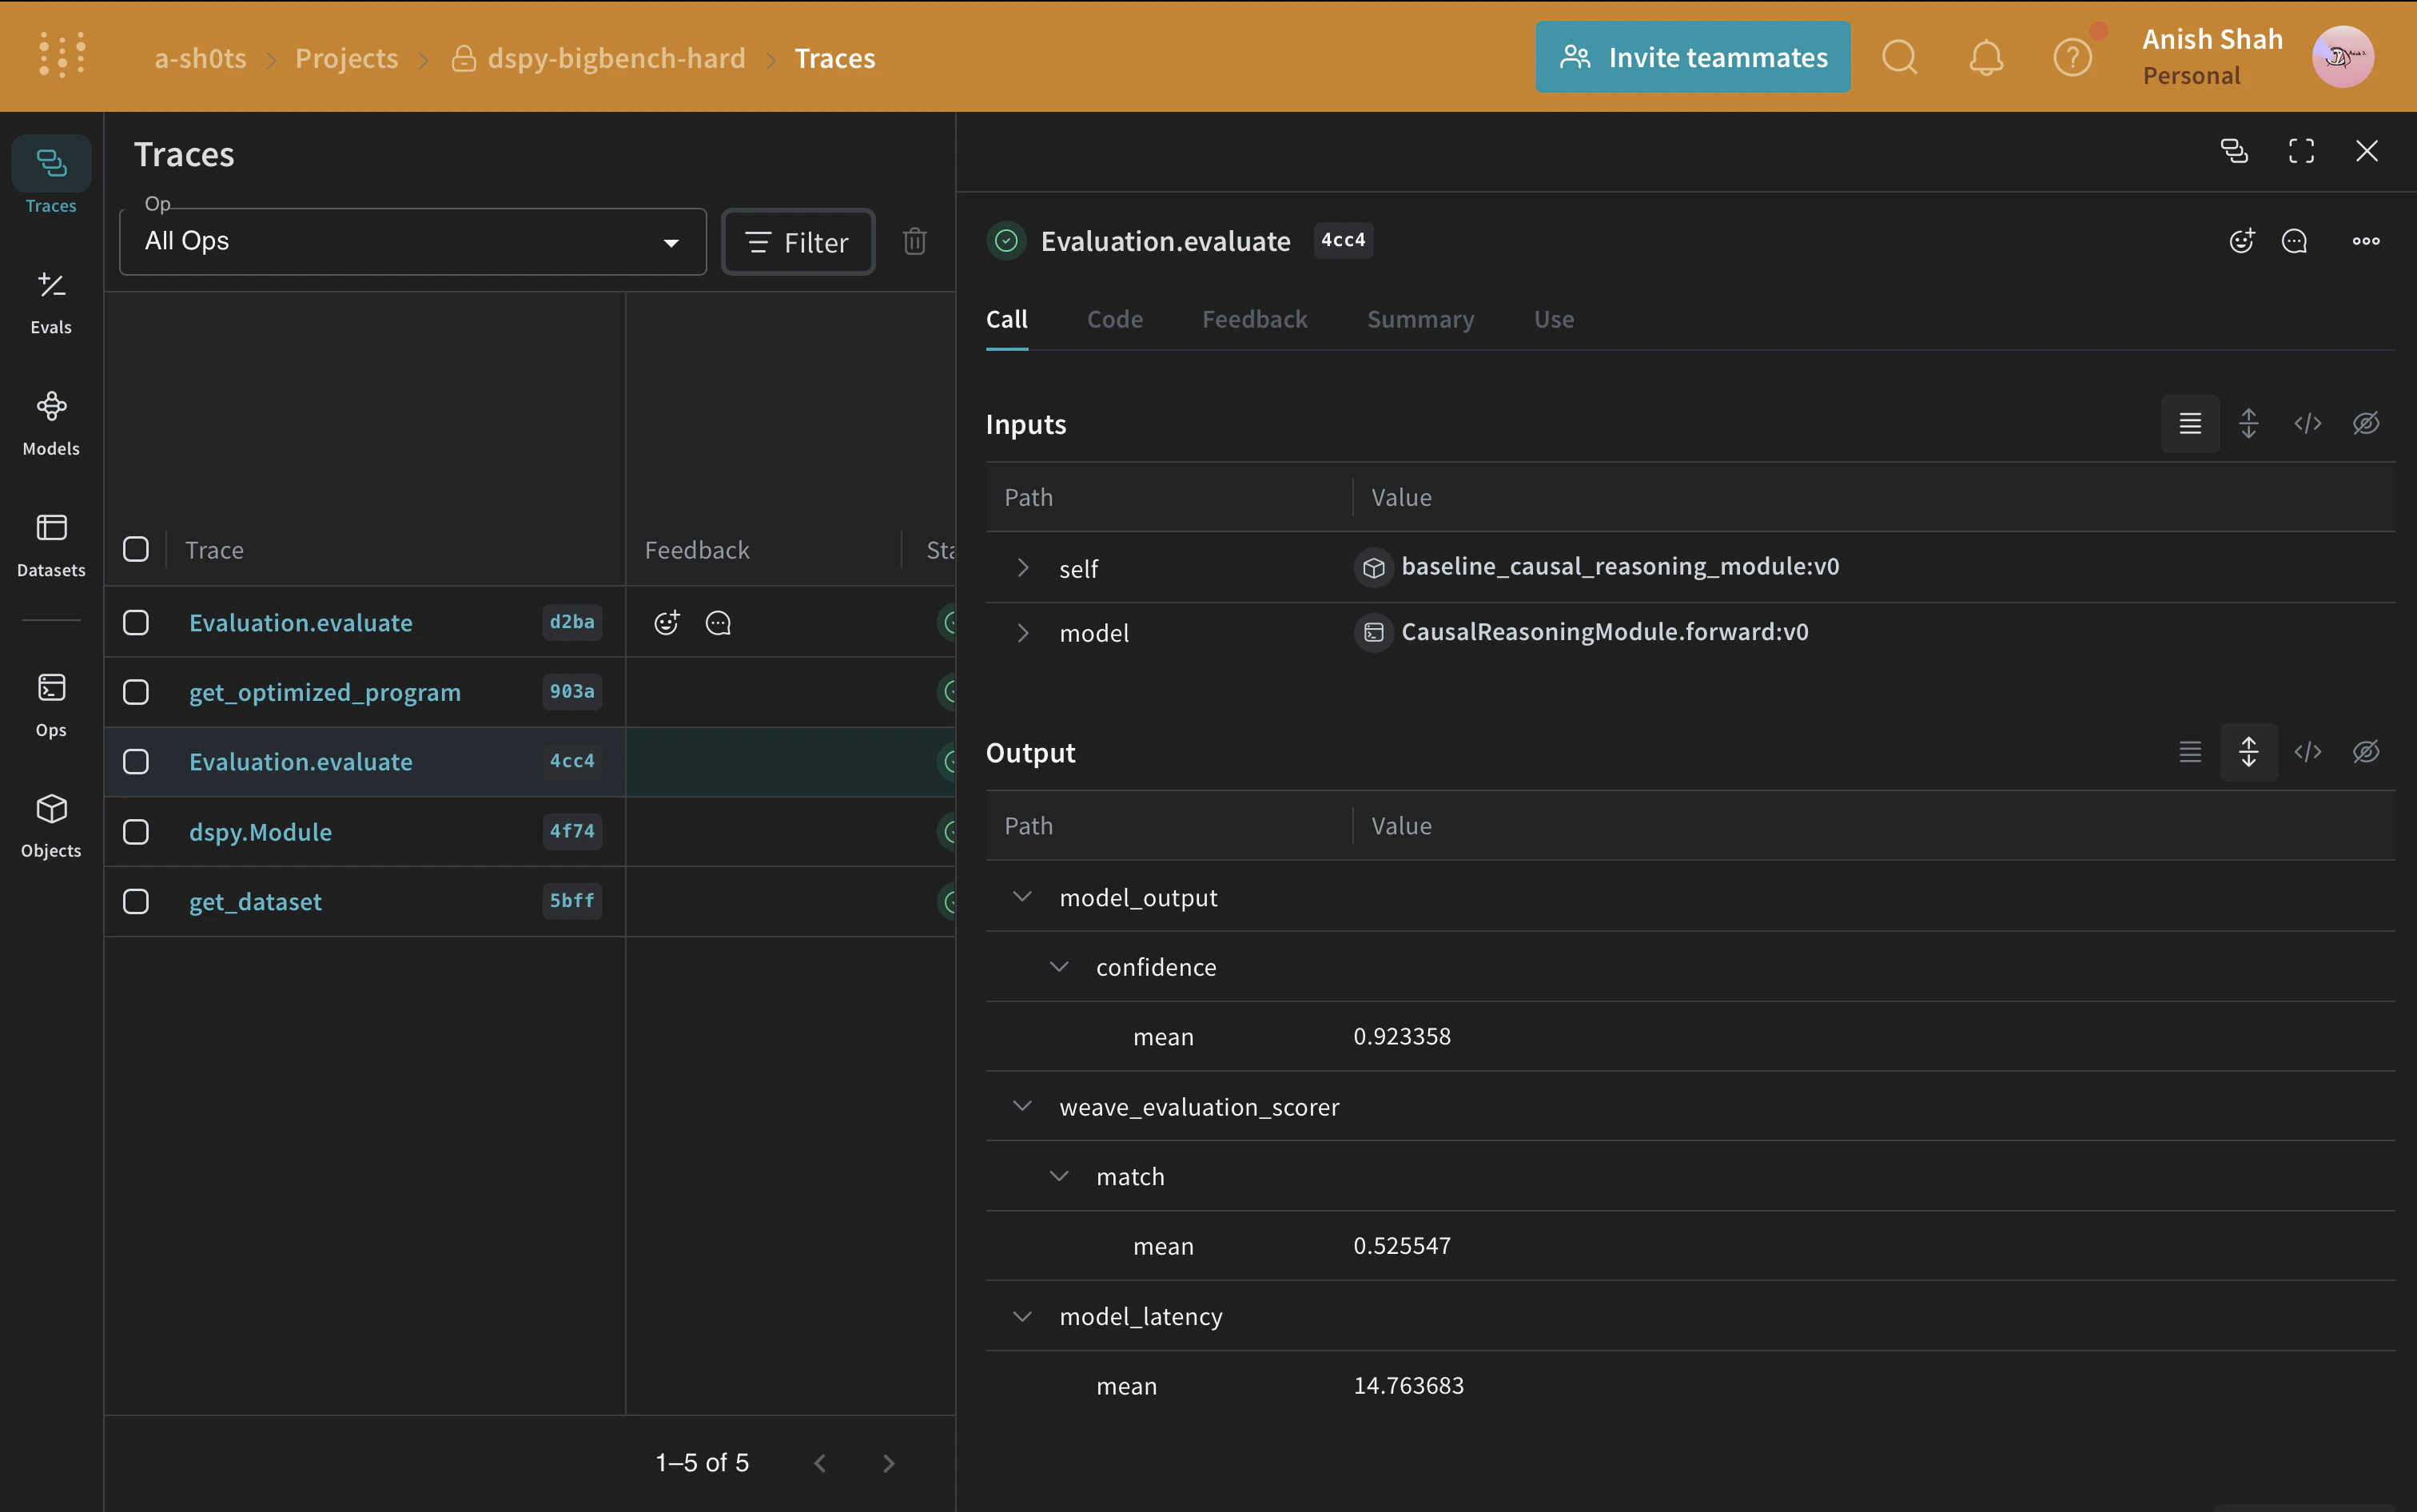
Task: Switch to the Code tab
Action: [x=1114, y=319]
